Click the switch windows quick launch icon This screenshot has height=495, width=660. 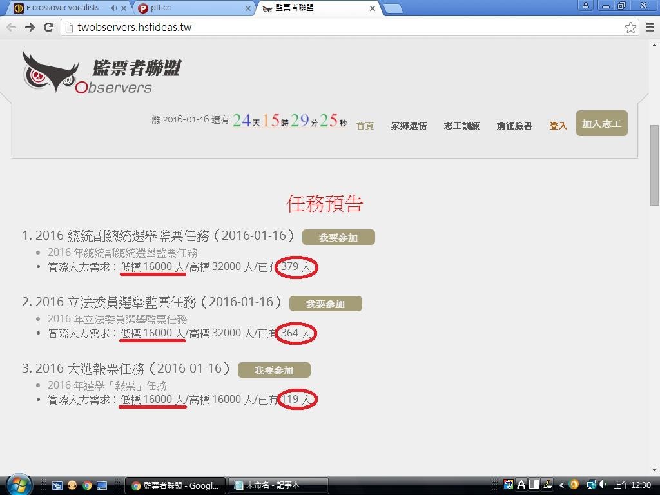(57, 485)
